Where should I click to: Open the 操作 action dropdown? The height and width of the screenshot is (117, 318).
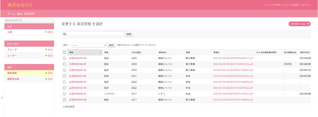pos(89,45)
